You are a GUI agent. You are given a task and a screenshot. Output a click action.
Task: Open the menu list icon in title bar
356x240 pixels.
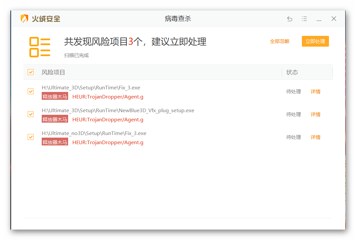tap(304, 19)
